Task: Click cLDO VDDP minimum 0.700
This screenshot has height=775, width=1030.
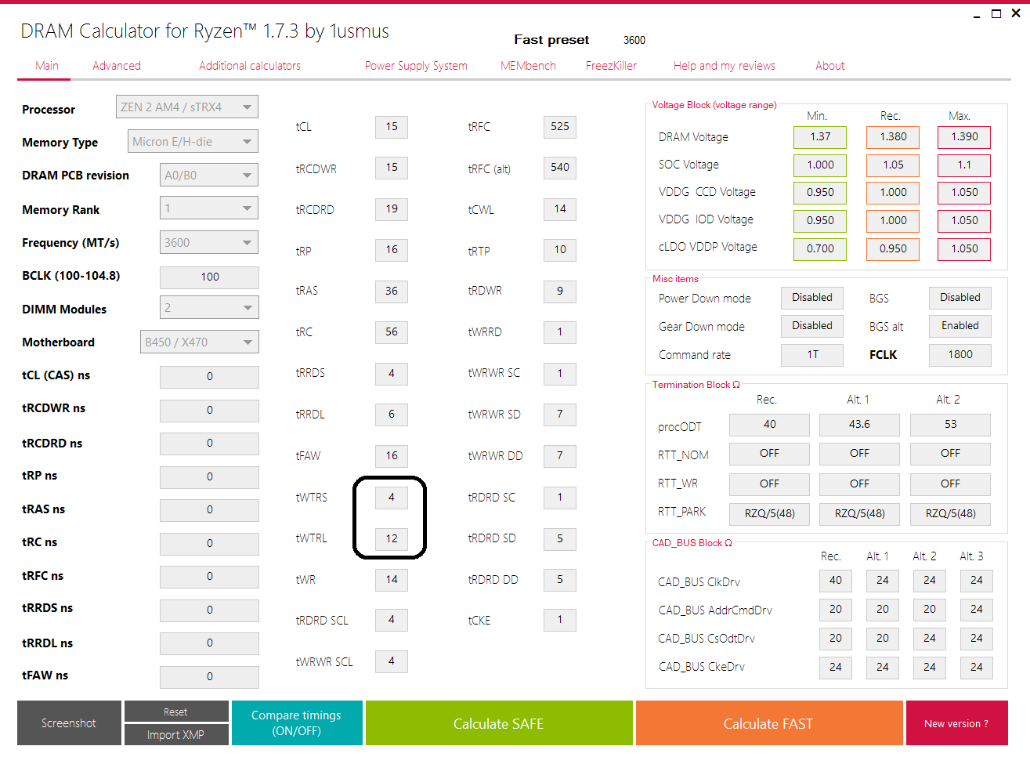Action: [x=820, y=249]
